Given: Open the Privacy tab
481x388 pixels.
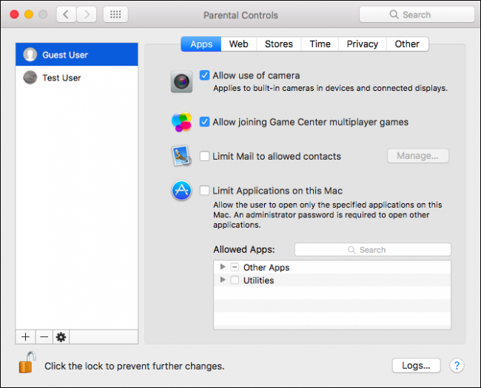Looking at the screenshot, I should click(x=363, y=44).
